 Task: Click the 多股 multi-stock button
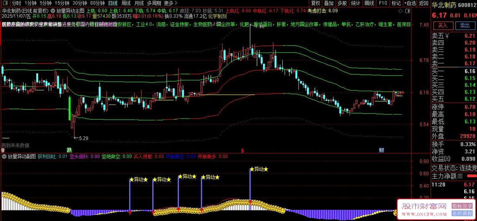342,3
